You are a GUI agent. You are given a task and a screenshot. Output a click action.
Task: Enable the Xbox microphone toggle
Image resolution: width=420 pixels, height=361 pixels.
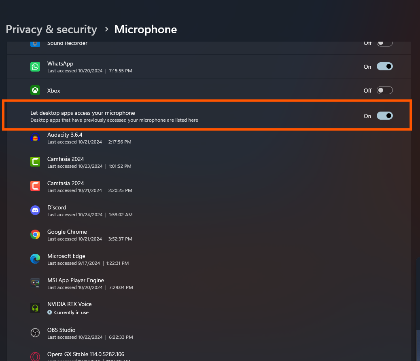384,91
